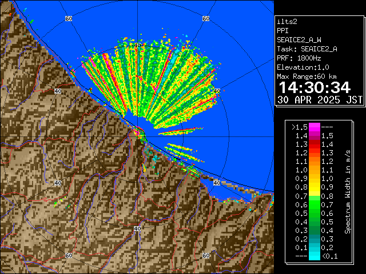366x274 pixels.
Task: Click the "PPI" scan type text
Action: point(283,31)
